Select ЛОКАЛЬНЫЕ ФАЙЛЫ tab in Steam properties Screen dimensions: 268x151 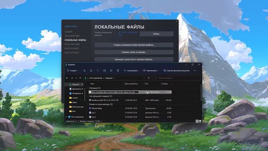pyautogui.click(x=75, y=40)
